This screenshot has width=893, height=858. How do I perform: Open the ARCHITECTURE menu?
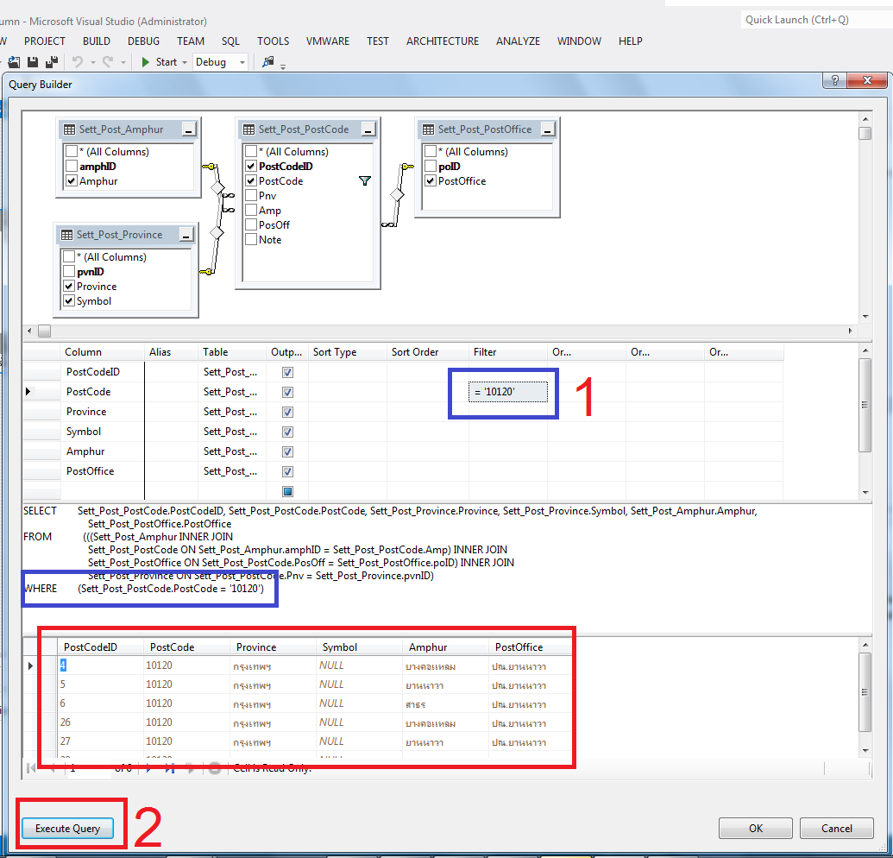pyautogui.click(x=442, y=41)
